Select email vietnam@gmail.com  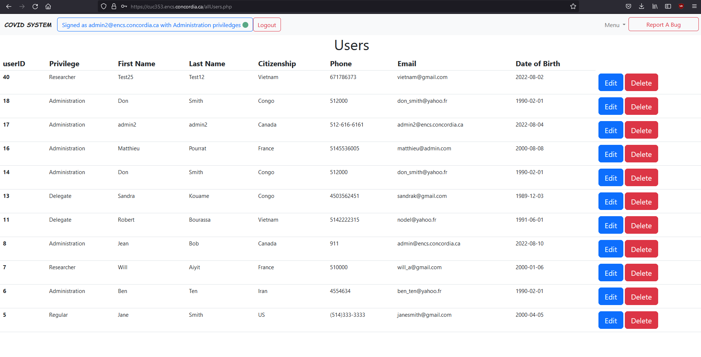pyautogui.click(x=422, y=77)
